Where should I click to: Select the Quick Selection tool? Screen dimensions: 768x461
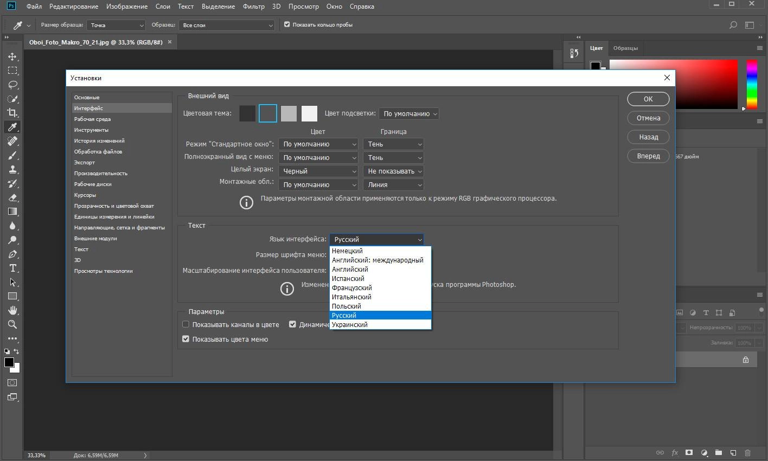(12, 99)
